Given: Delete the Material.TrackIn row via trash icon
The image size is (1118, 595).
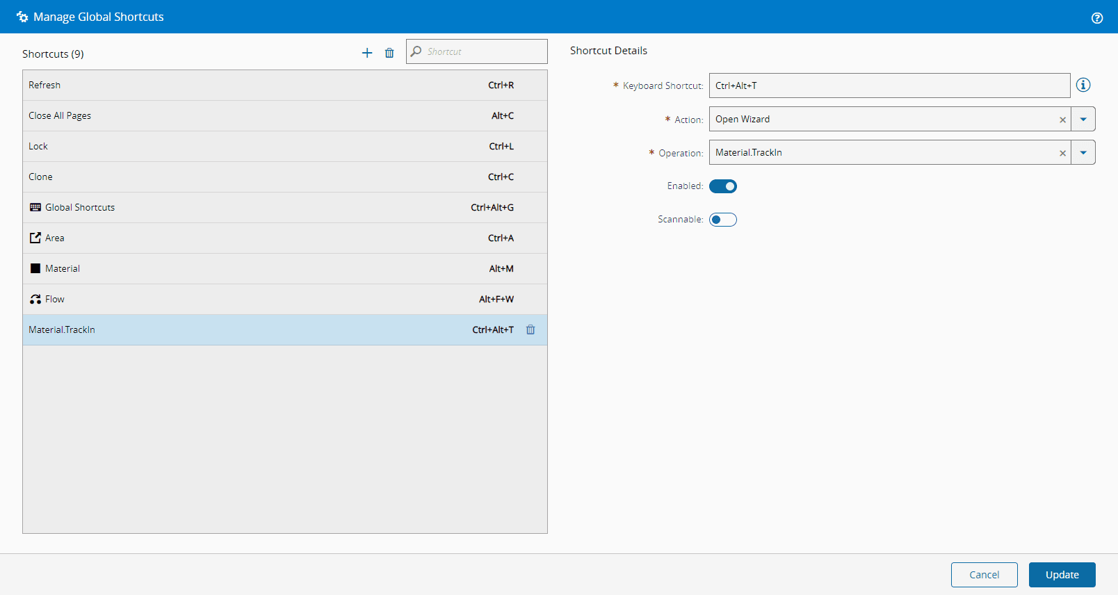Looking at the screenshot, I should tap(530, 329).
